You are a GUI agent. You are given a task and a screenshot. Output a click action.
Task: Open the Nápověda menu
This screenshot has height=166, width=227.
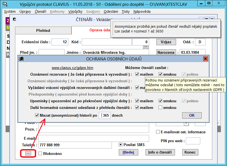[142, 12]
